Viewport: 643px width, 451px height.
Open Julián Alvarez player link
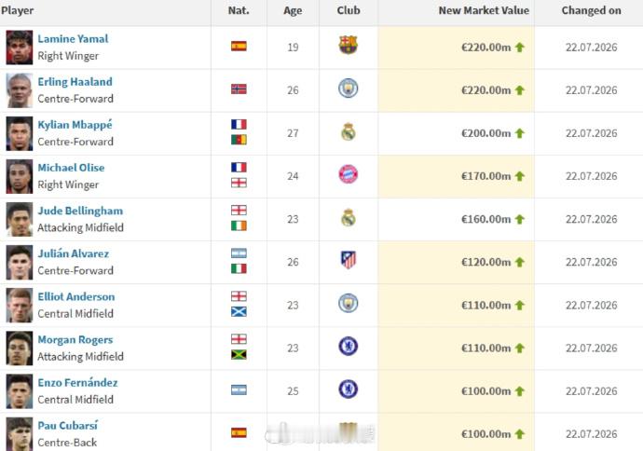coord(74,253)
